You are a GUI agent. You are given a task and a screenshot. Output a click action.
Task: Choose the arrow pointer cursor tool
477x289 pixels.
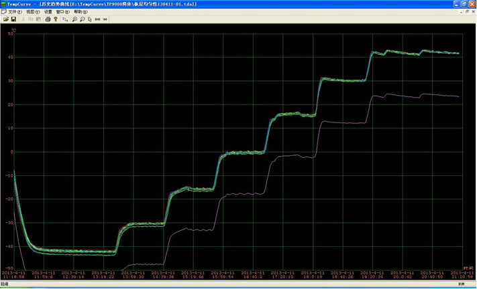pos(90,19)
